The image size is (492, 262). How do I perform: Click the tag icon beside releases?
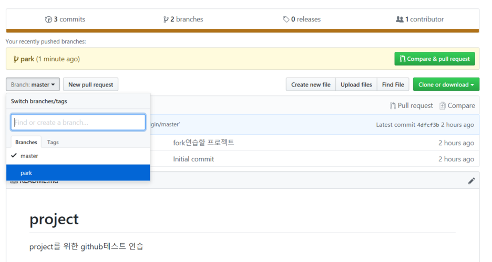click(x=286, y=20)
